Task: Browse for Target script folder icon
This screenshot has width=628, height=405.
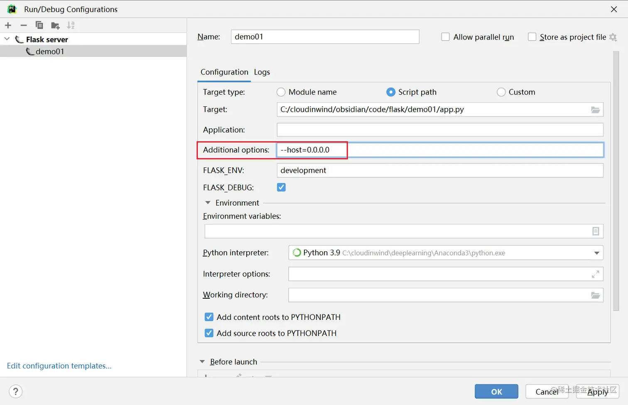Action: coord(595,110)
